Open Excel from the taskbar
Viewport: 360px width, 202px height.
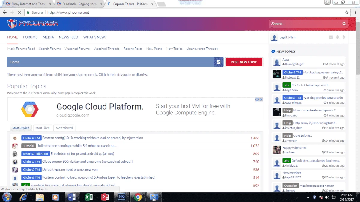[x=89, y=197]
